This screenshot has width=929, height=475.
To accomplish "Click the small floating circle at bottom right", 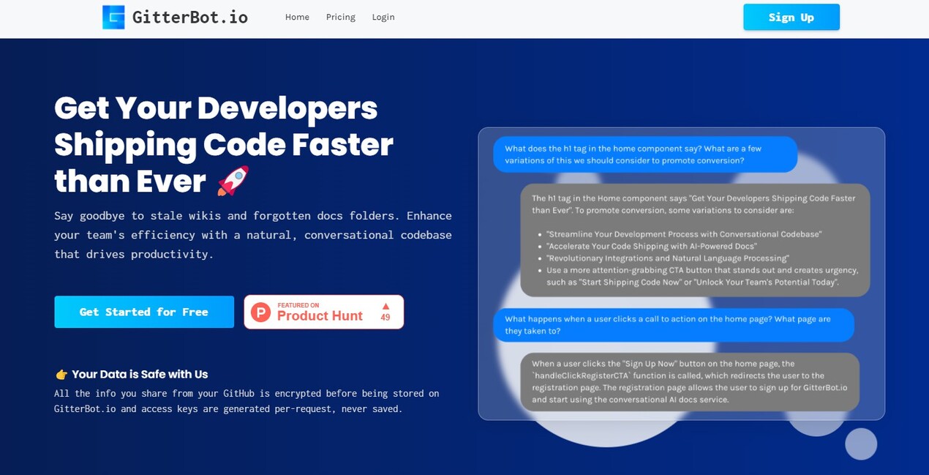I will coord(860,444).
